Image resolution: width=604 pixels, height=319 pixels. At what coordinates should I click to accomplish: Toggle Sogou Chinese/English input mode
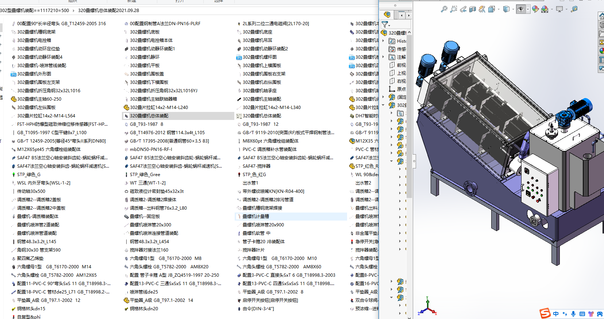click(x=555, y=314)
